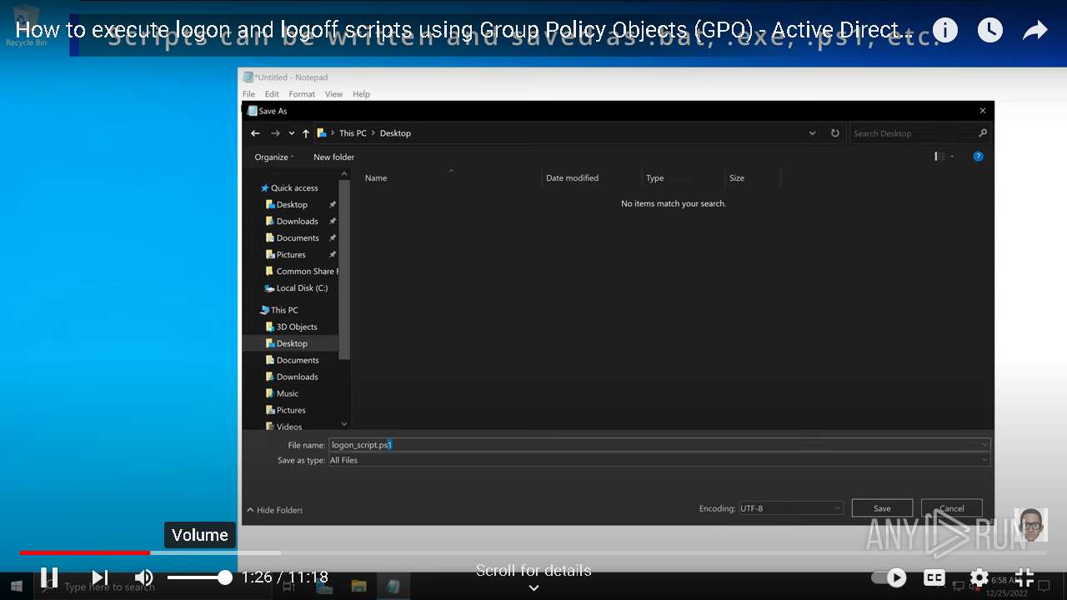Sort by Size column header
Image resolution: width=1067 pixels, height=600 pixels.
coord(737,178)
